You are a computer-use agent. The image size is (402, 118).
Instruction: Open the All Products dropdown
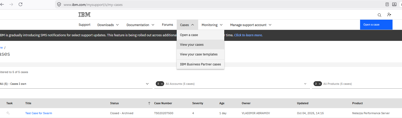(x=357, y=84)
